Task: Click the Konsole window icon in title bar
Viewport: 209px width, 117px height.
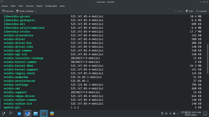Action: point(2,2)
